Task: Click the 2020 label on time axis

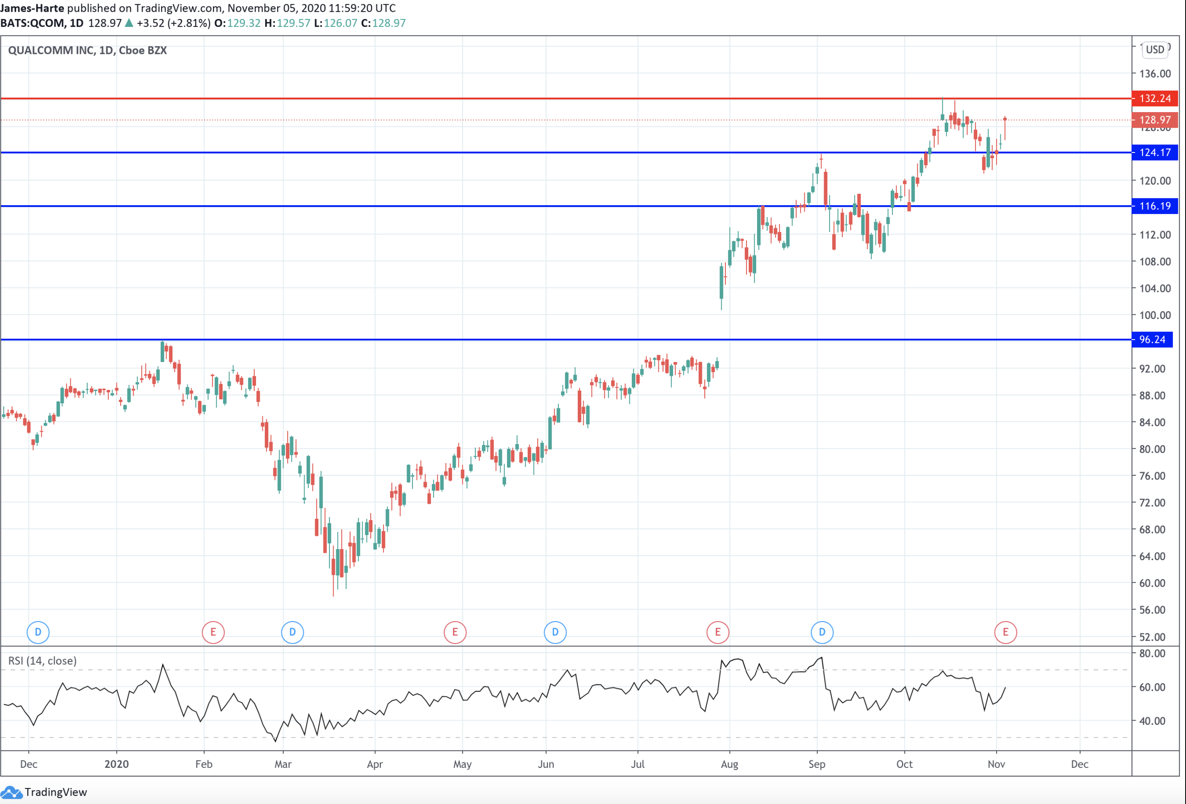Action: (116, 764)
